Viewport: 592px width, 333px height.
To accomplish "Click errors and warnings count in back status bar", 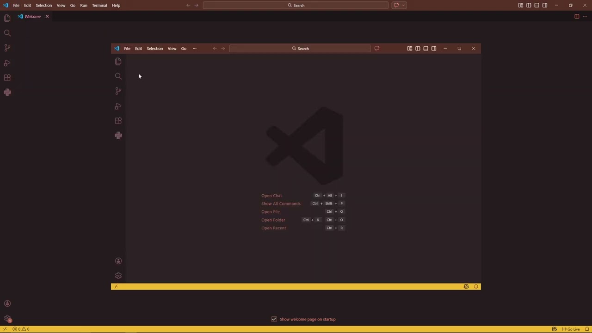I will 21,329.
